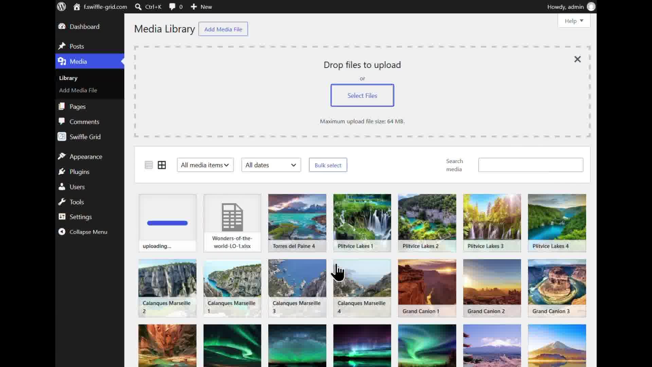Open the site home icon f.swiffle-grid.com

point(77,7)
